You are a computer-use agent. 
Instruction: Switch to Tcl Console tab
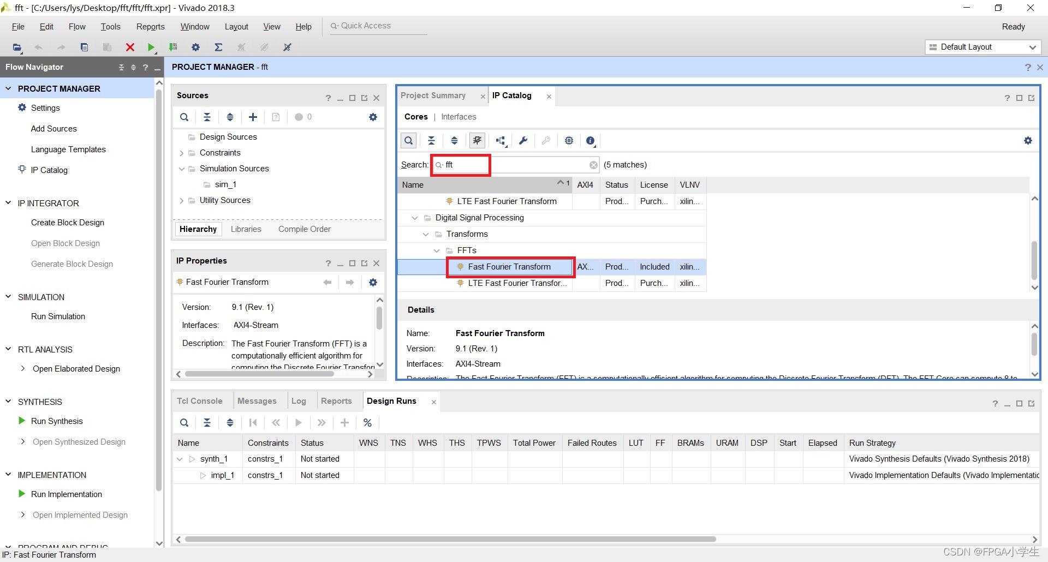tap(199, 401)
